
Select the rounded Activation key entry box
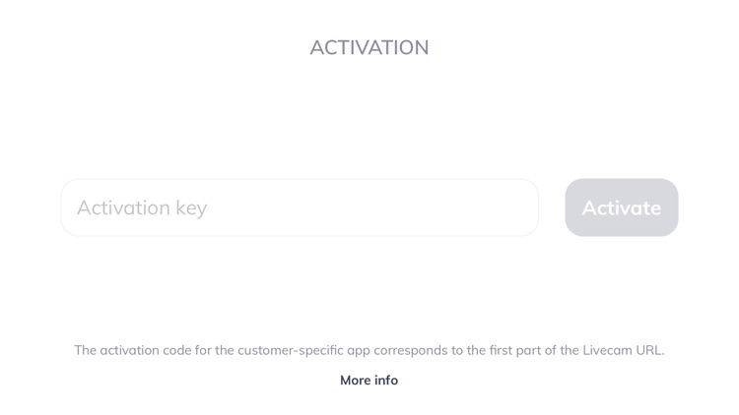click(300, 207)
